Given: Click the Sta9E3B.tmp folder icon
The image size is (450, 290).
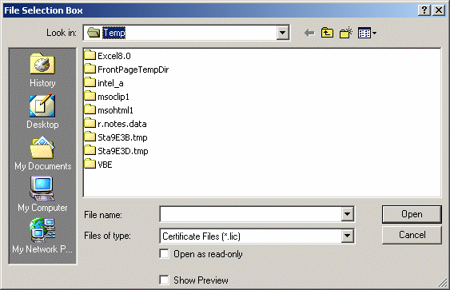Looking at the screenshot, I should pyautogui.click(x=90, y=137).
